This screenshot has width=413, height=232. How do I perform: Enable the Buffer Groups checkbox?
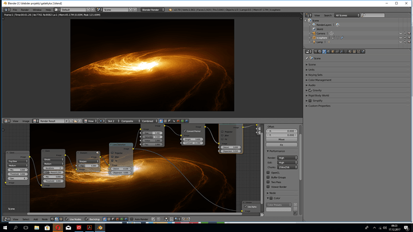pos(268,177)
